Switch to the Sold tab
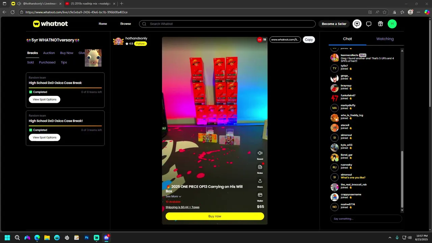 (30, 62)
